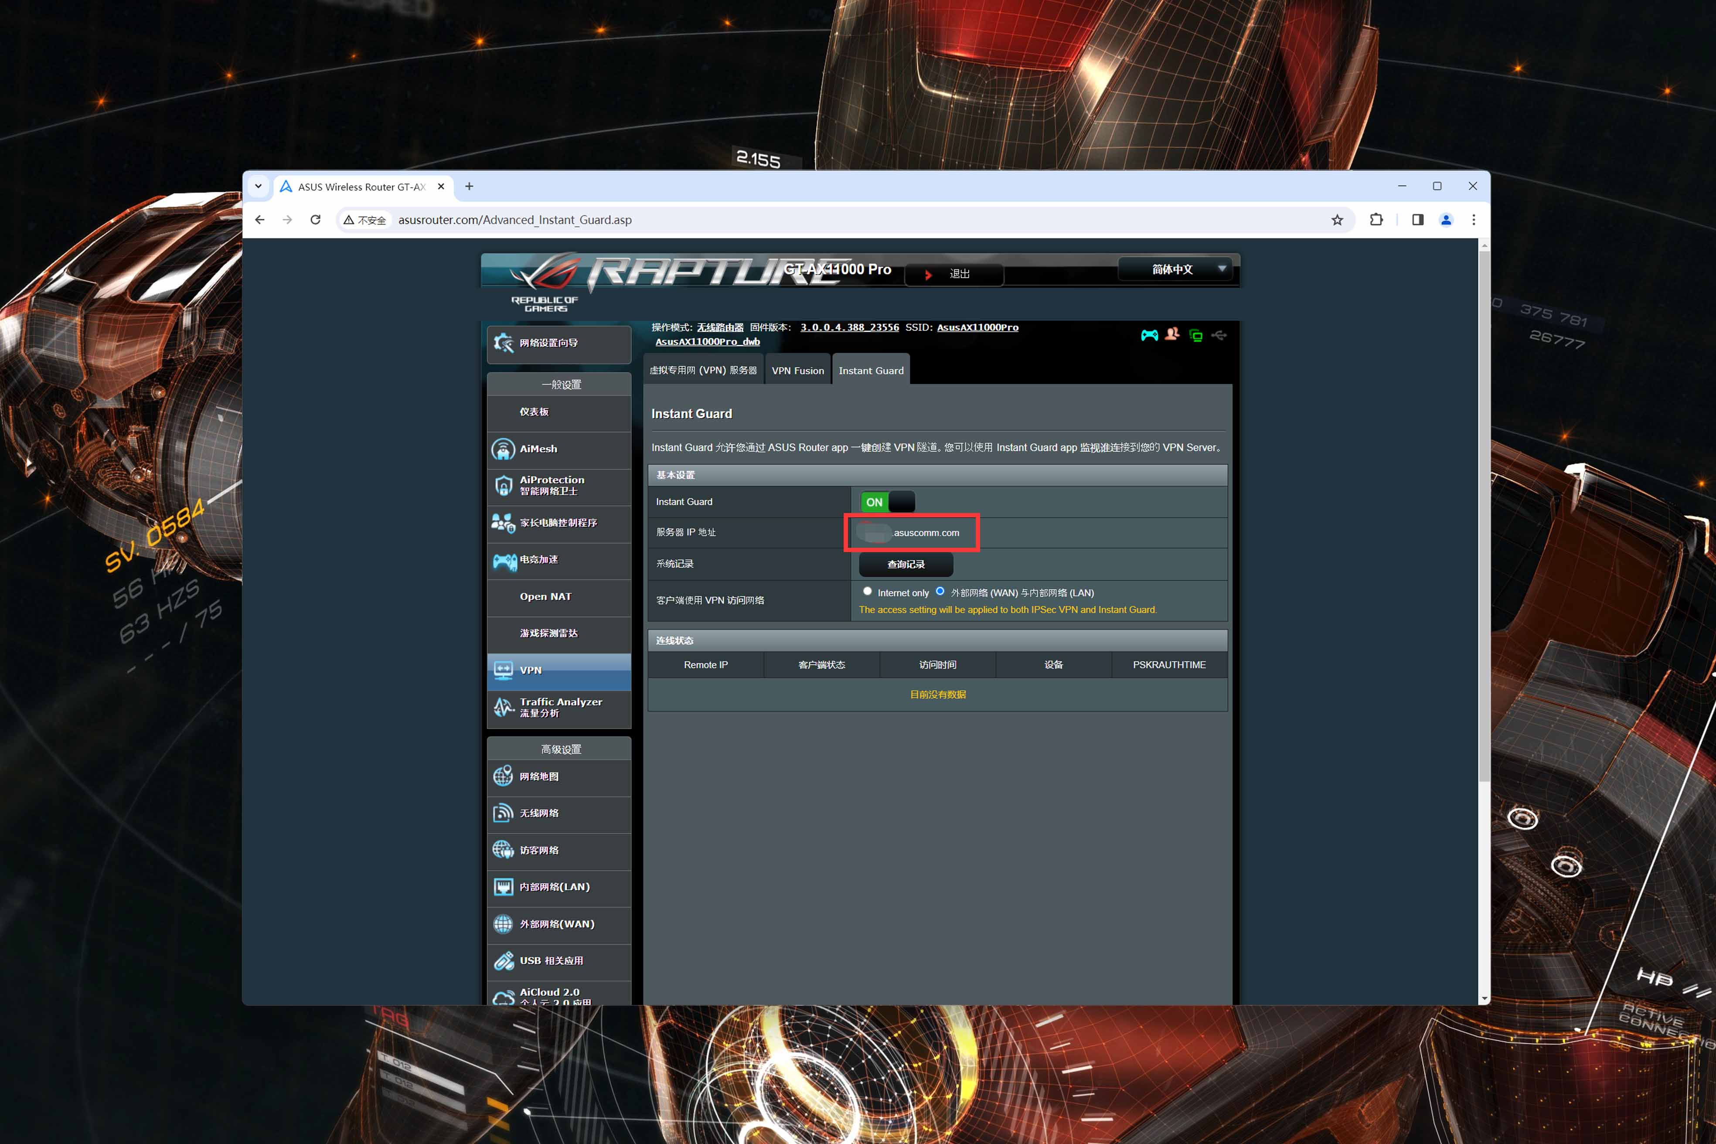Click the 设备 column header
Screen dimensions: 1716x1144
(x=1053, y=665)
